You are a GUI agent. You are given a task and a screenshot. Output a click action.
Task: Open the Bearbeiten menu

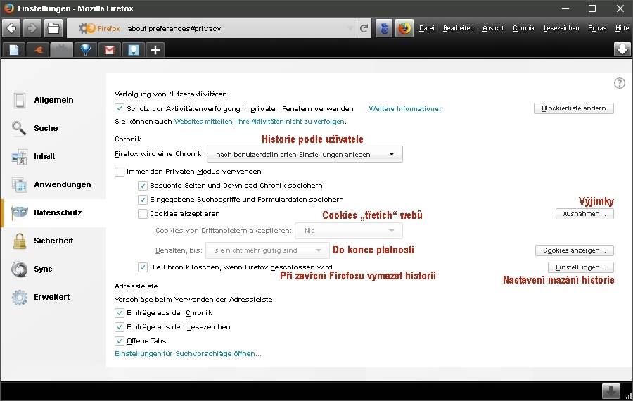[458, 28]
